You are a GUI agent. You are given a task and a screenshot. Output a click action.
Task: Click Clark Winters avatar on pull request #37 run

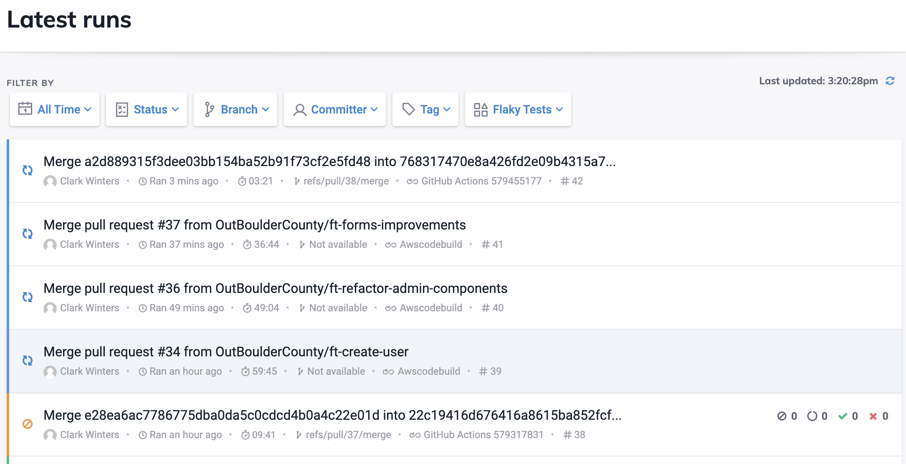point(50,245)
